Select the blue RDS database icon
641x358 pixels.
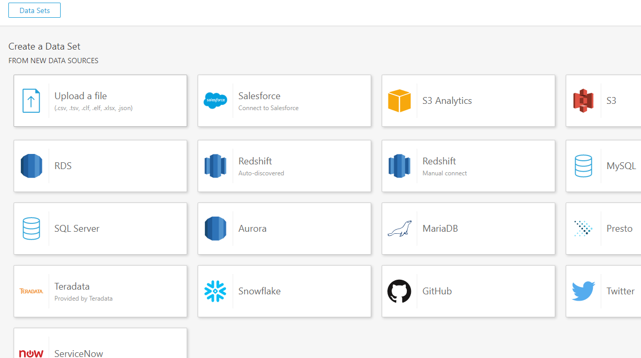[x=31, y=166]
